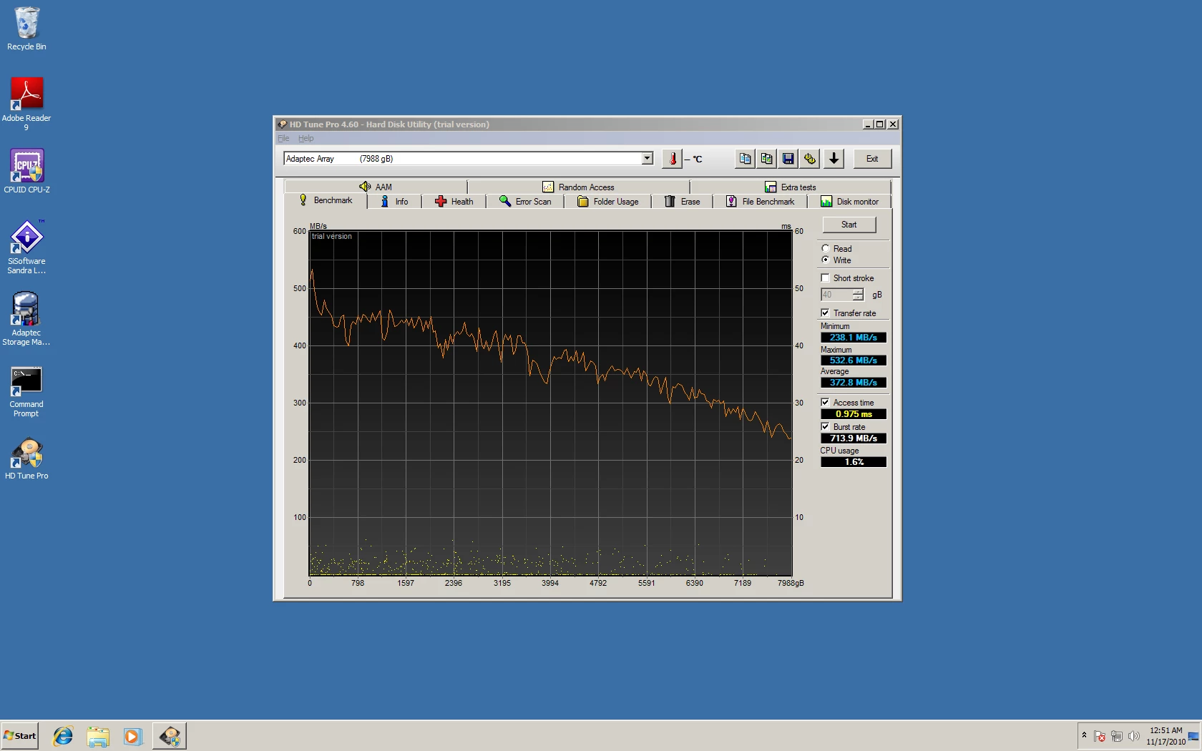Open Action Center flag tray icon

[1100, 736]
